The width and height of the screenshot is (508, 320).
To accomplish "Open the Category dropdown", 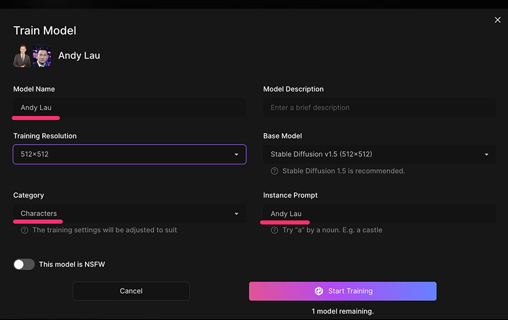I will 130,214.
